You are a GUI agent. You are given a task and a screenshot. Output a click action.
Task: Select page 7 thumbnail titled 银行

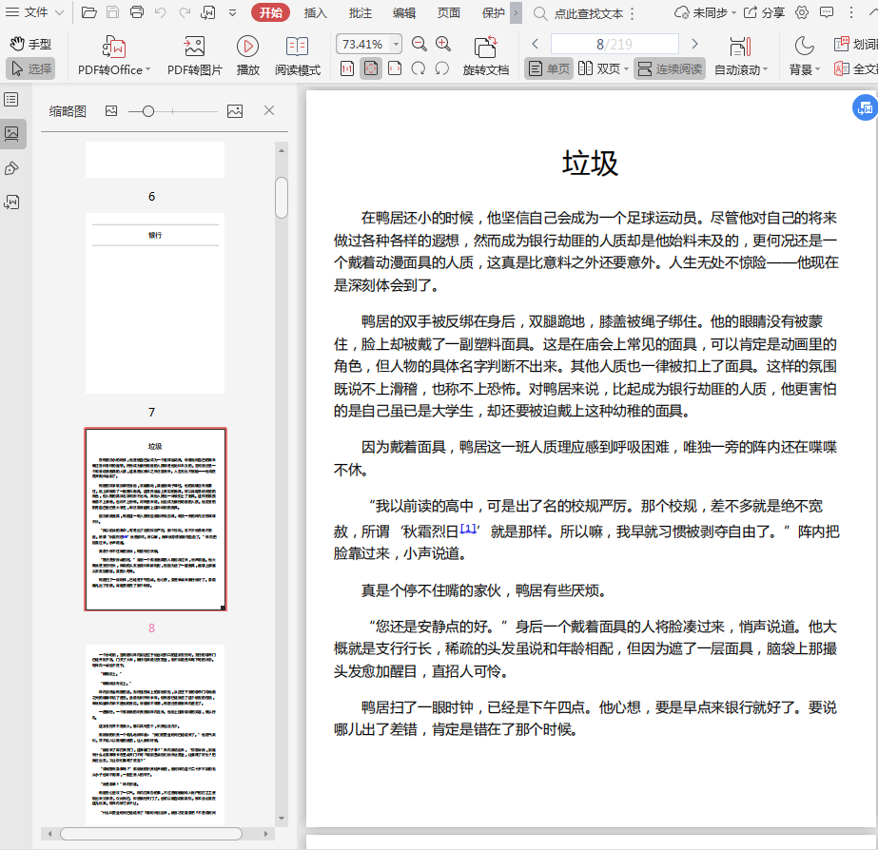tap(155, 303)
